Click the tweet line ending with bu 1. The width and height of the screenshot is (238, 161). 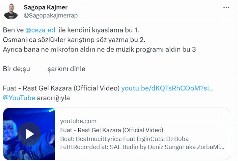pos(71,30)
